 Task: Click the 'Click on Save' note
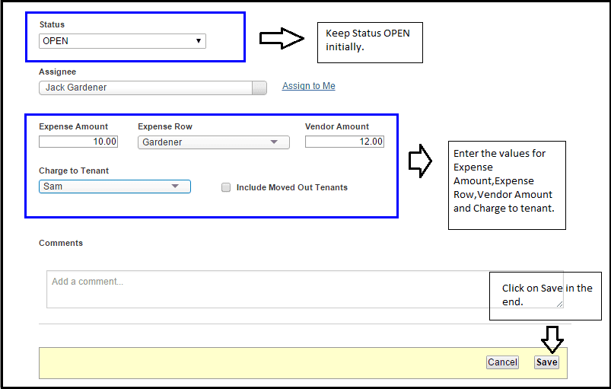545,295
